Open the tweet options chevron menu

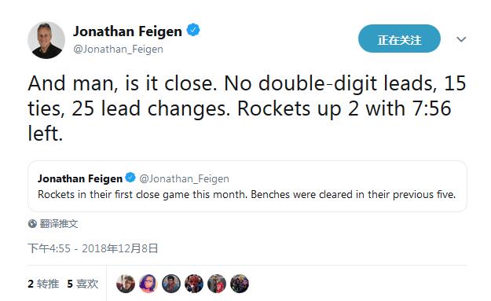[461, 39]
